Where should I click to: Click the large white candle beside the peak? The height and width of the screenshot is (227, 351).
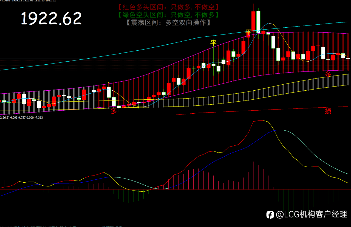(258, 22)
